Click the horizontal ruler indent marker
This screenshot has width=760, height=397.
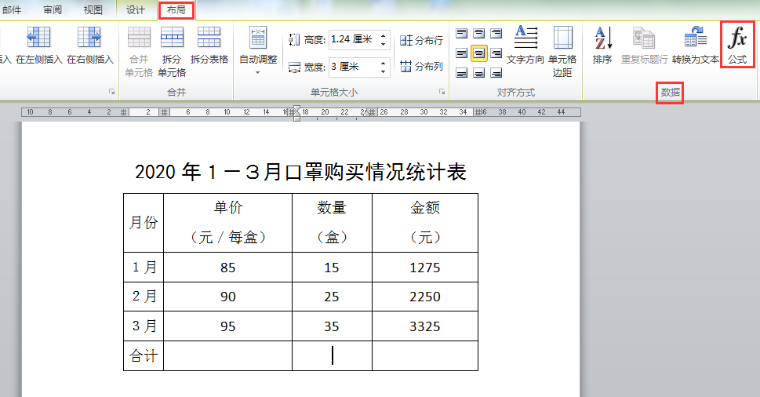296,113
